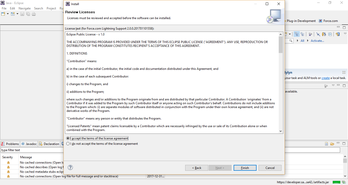Click the license text vertical scrollbar thumb
The height and width of the screenshot is (185, 348).
pos(280,45)
